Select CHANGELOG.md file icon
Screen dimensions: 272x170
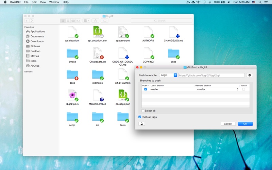coord(173,32)
